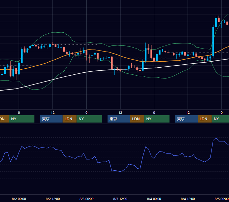Click the large red candle before 8/3 noon

click(112, 63)
